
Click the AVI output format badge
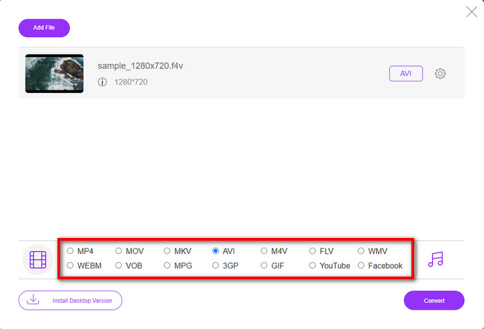[x=406, y=74]
